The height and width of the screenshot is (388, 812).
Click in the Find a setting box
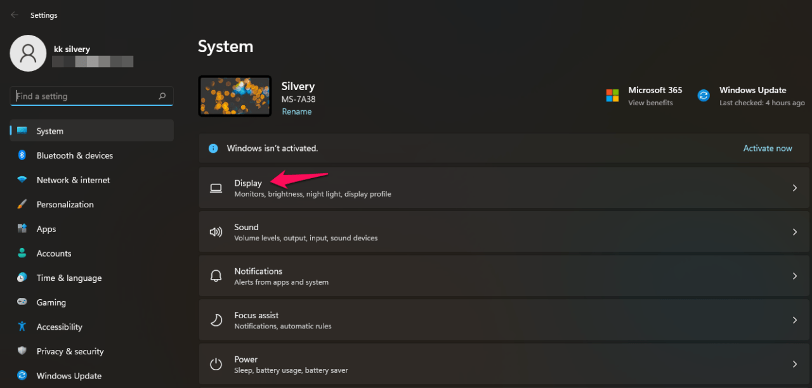(x=92, y=96)
